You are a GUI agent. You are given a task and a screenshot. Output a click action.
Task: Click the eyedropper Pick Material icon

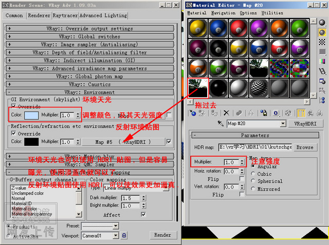[x=221, y=123]
